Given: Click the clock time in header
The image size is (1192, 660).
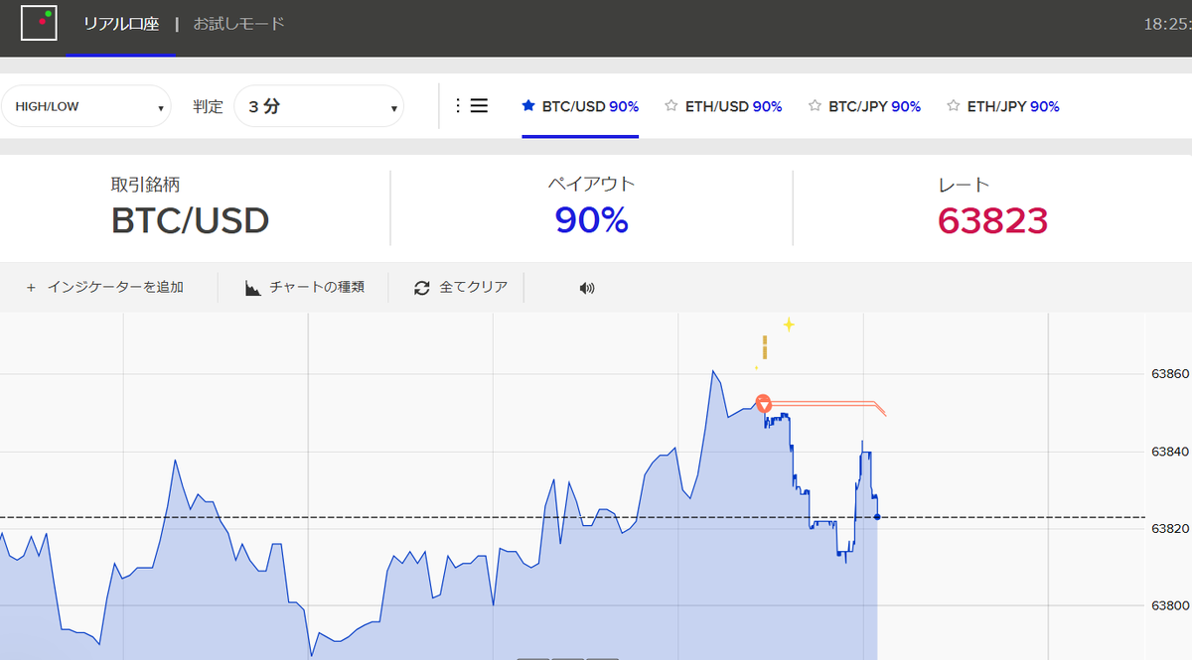Looking at the screenshot, I should 1168,24.
